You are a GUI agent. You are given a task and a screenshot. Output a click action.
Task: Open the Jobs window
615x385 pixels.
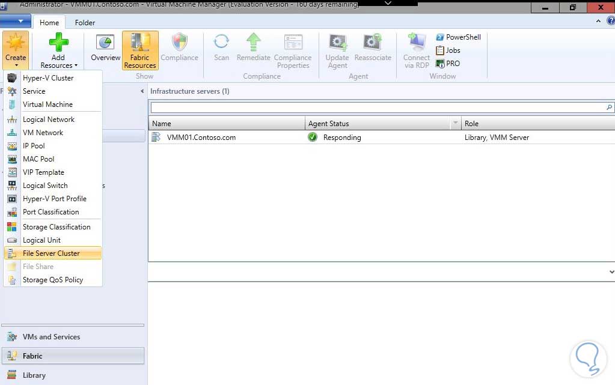point(448,50)
